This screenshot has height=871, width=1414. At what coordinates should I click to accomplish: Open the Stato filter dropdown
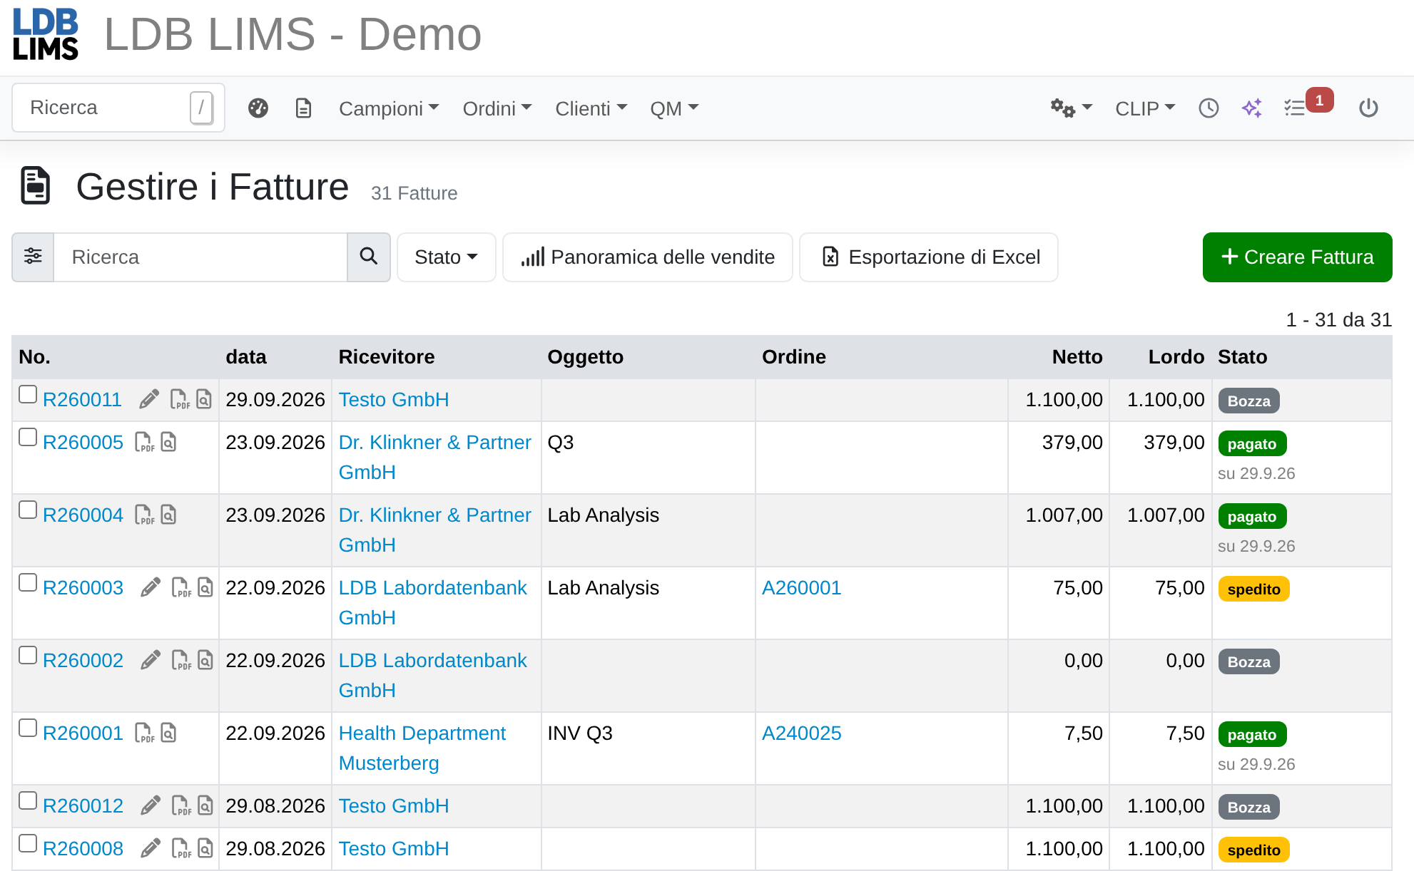pos(446,257)
